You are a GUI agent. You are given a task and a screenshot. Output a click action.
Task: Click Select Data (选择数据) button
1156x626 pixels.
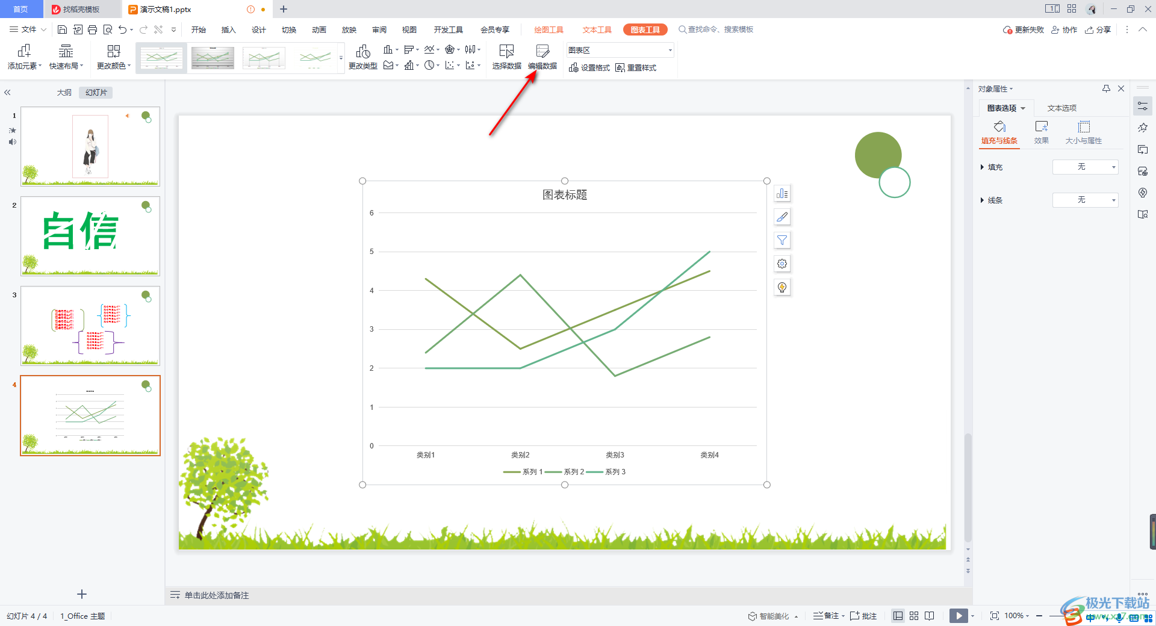pos(506,57)
